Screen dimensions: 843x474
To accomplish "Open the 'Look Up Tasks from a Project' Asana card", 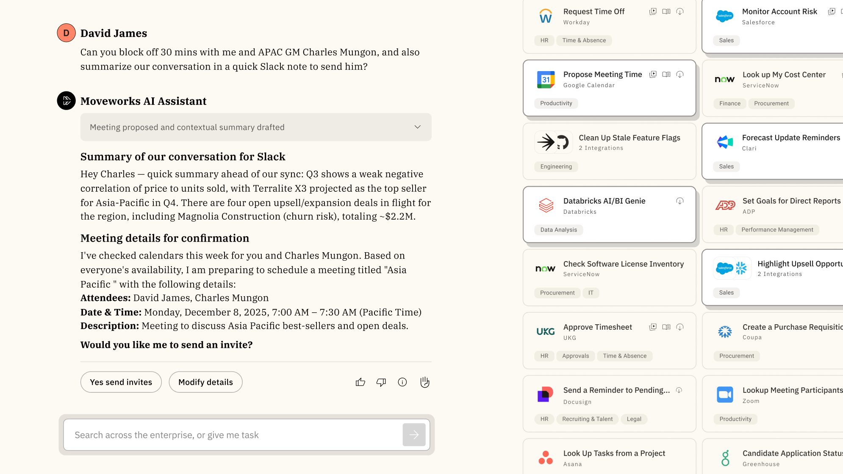I will coord(614,454).
